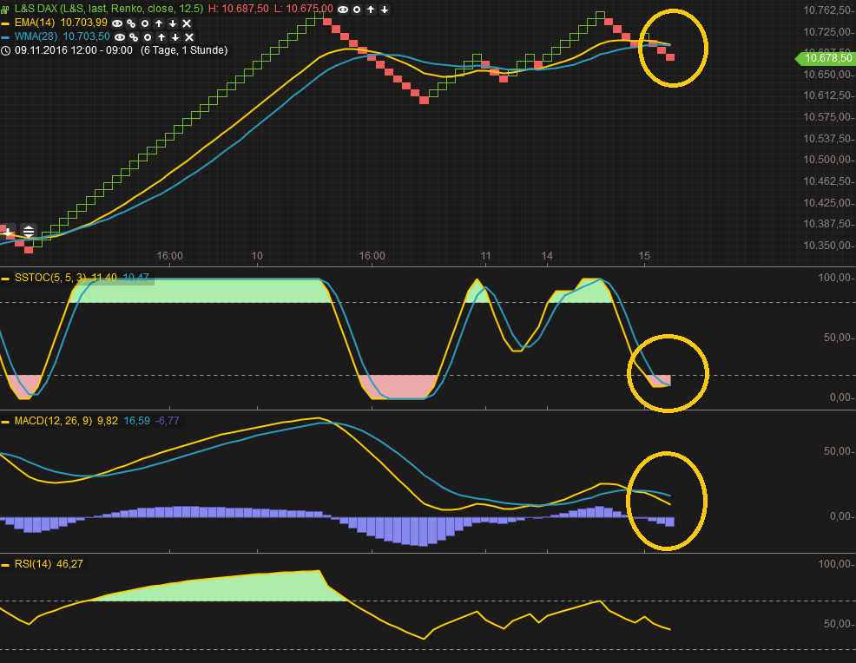
Task: Click the 16:00 label on time axis
Action: tap(169, 256)
